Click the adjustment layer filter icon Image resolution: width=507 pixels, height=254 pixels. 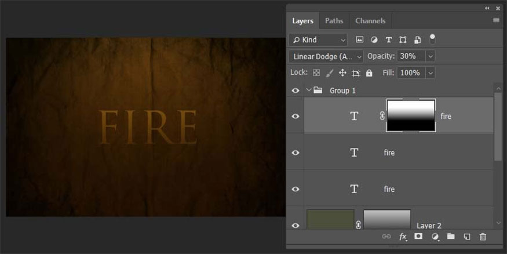coord(374,40)
